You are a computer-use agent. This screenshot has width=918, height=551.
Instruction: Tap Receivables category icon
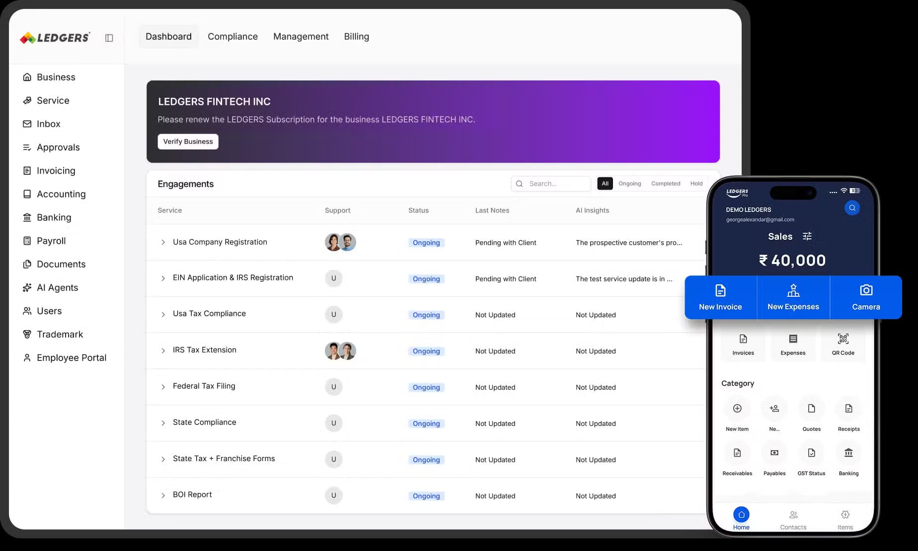(x=737, y=453)
